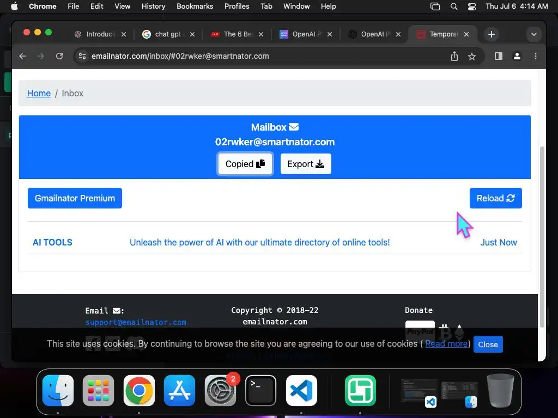Viewport: 558px width, 418px height.
Task: Open the Bookmarks menu
Action: 195,7
